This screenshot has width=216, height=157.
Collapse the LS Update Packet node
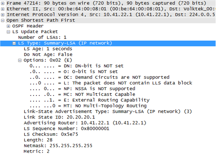pos(9,32)
